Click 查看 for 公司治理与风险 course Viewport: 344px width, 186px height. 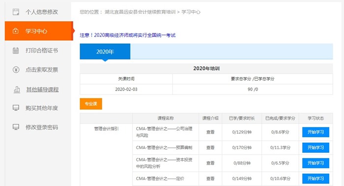tap(210, 132)
